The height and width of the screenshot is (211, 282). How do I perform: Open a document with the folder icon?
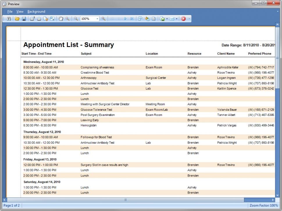coord(17,19)
